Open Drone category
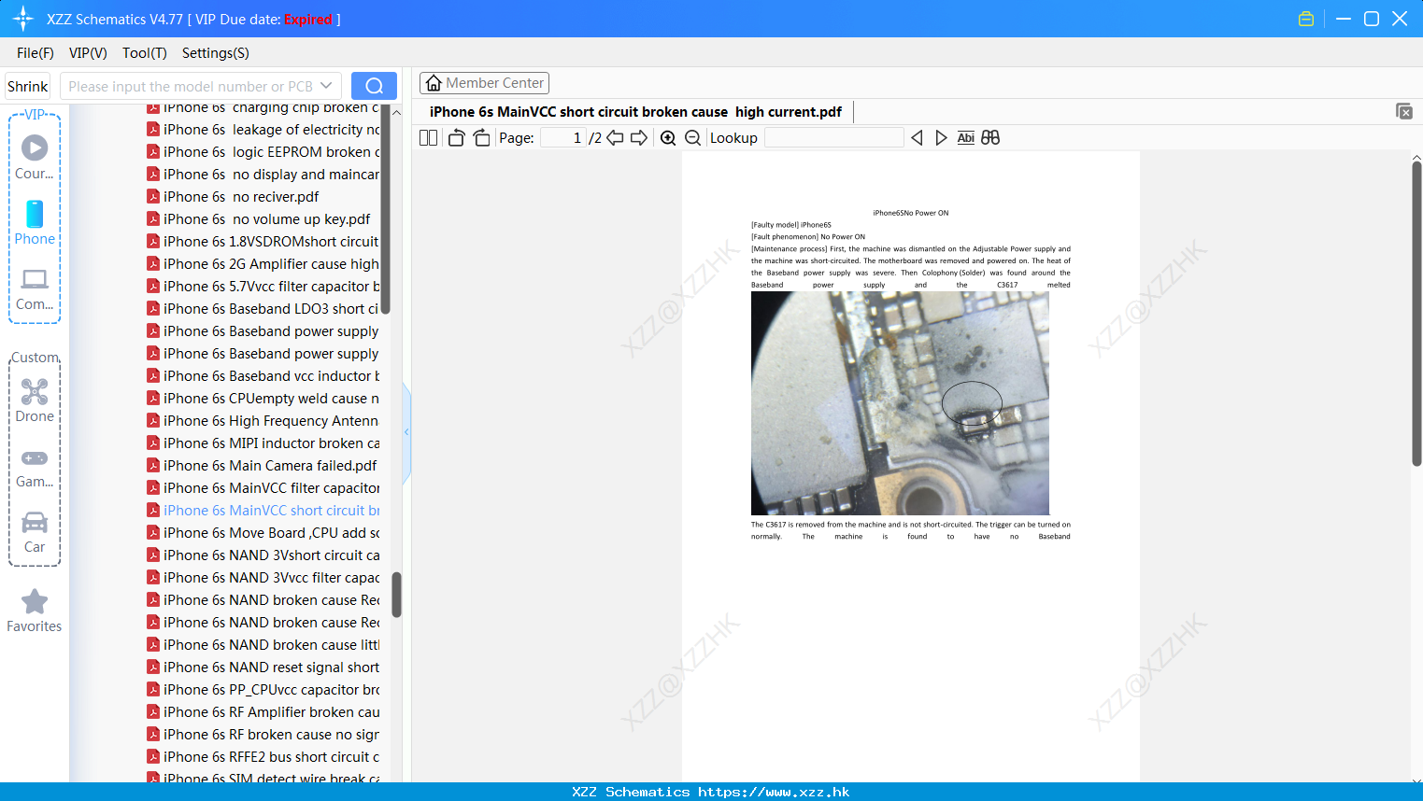Viewport: 1423px width, 801px height. (35, 400)
